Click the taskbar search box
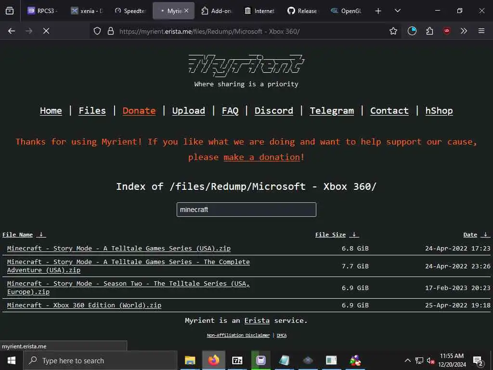 pyautogui.click(x=100, y=360)
